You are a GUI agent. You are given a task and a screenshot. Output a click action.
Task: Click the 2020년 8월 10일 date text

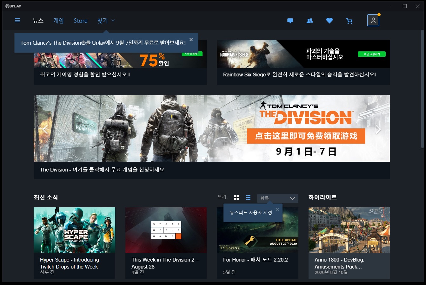pyautogui.click(x=331, y=272)
